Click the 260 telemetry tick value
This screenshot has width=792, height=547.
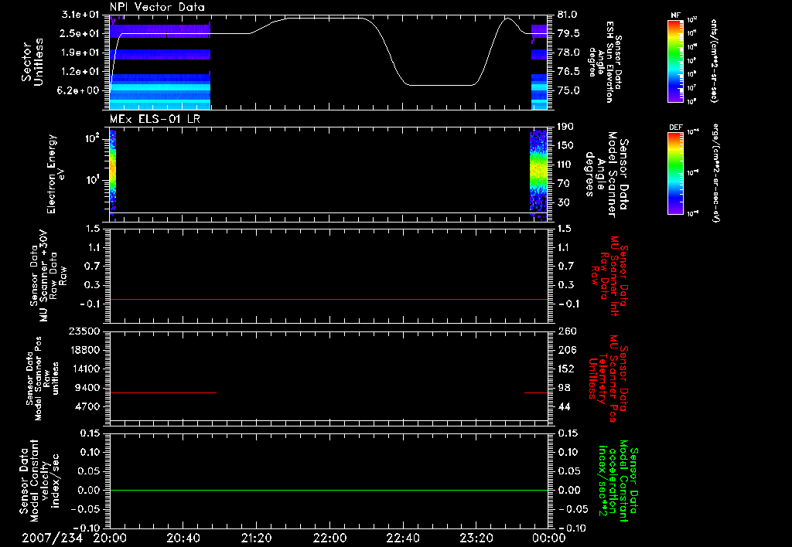coord(566,331)
